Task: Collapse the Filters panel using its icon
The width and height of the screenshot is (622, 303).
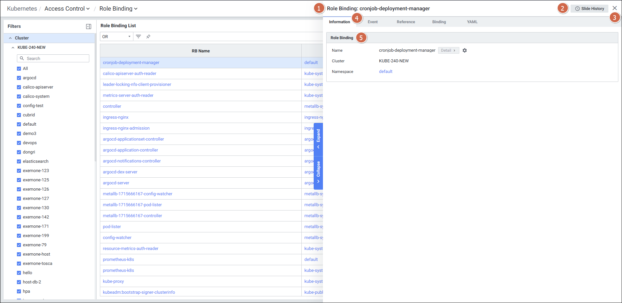Action: click(x=89, y=27)
